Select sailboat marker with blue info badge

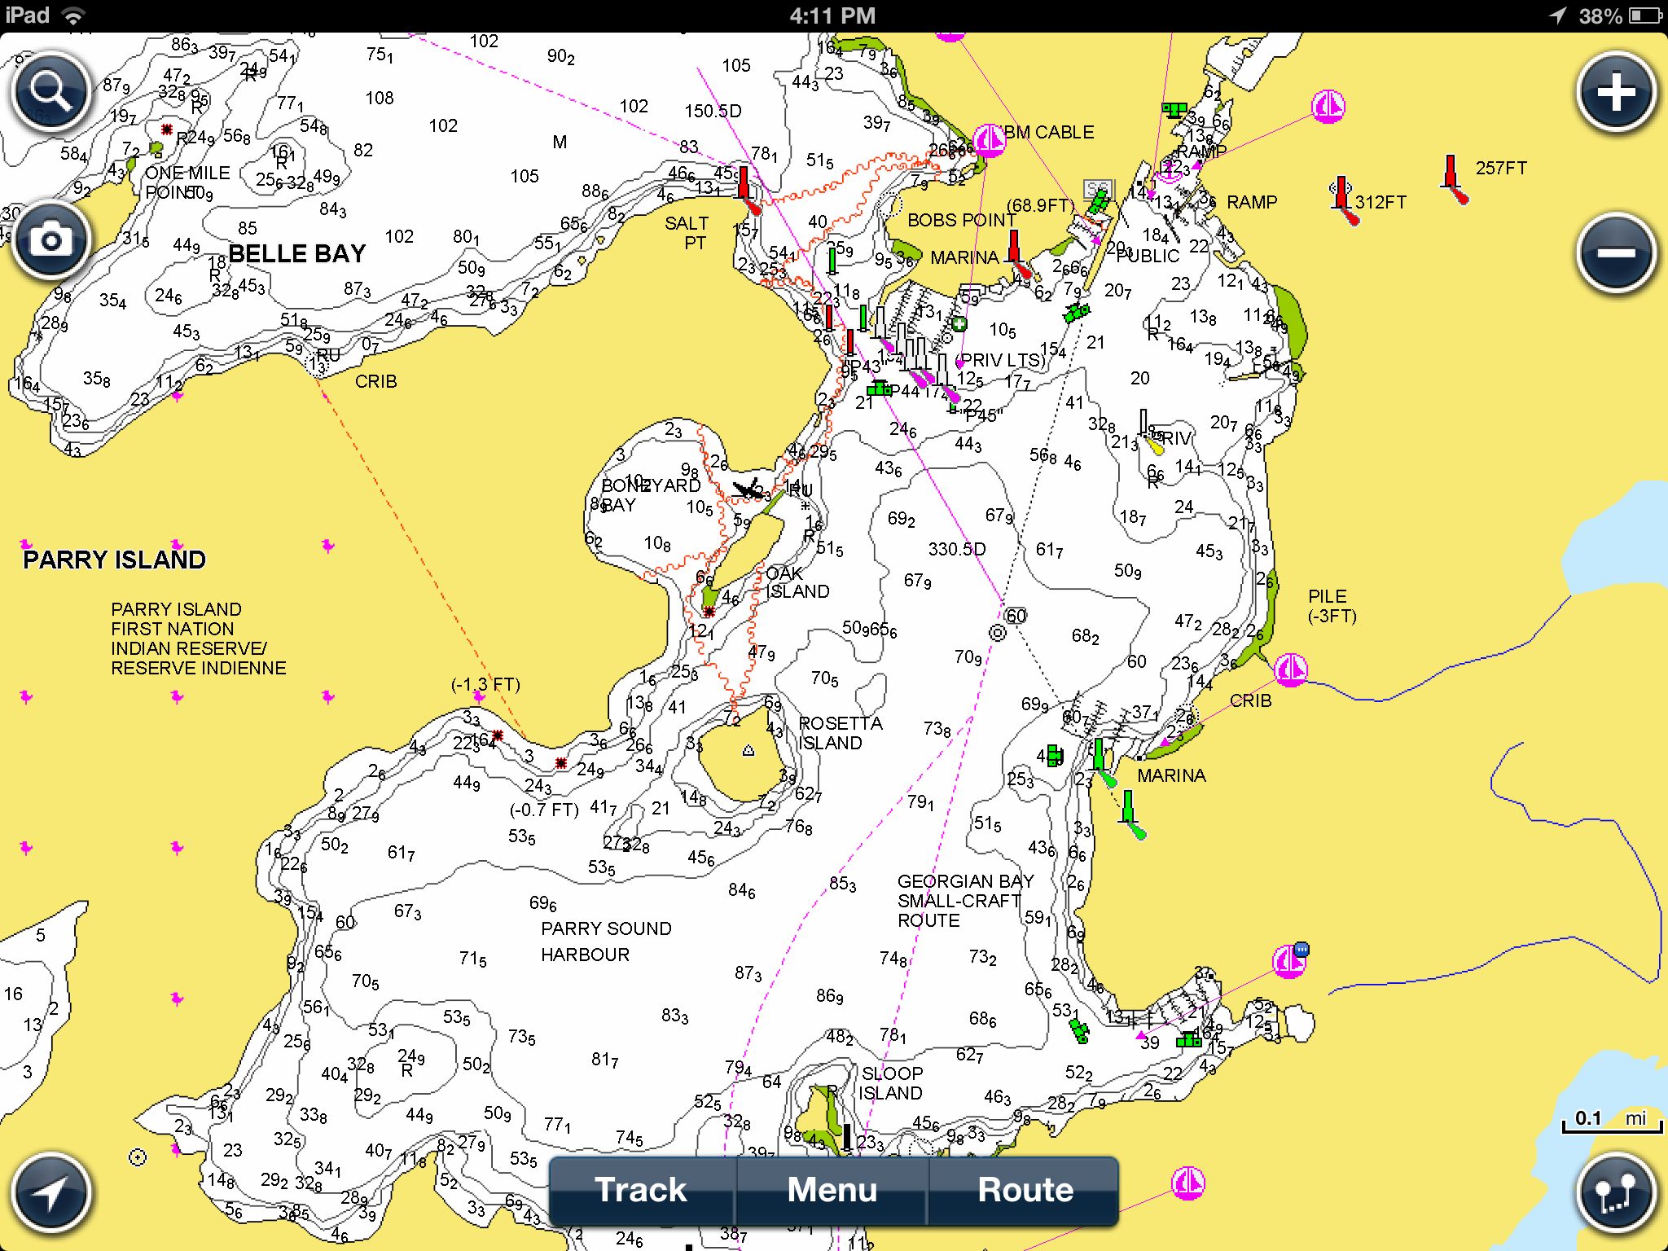[1289, 961]
